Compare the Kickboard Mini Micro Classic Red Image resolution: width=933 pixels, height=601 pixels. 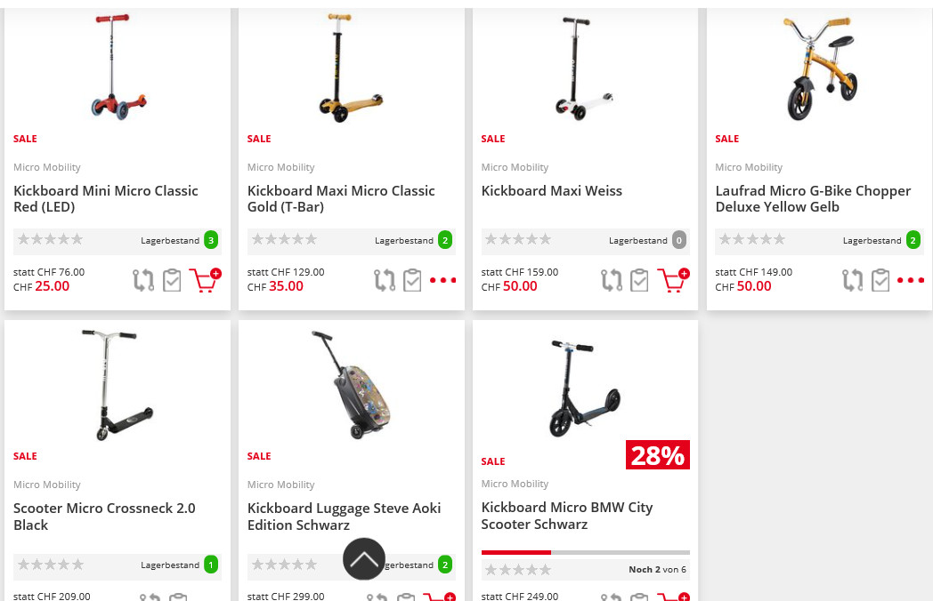tap(143, 280)
